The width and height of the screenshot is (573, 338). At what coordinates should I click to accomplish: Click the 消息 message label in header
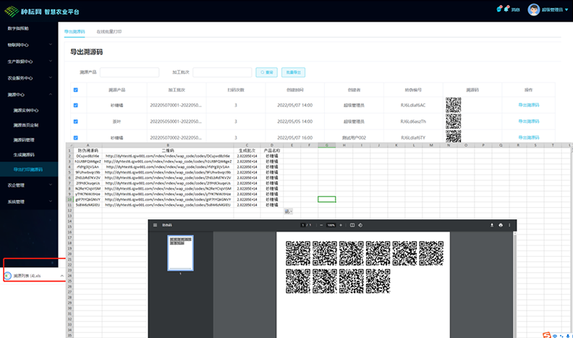(x=515, y=10)
